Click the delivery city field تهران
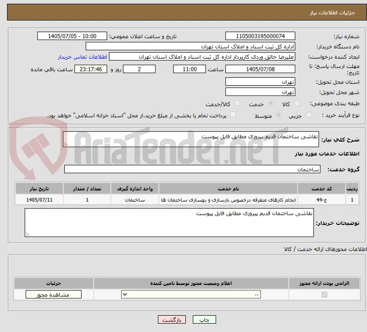The image size is (367, 332). click(x=260, y=92)
